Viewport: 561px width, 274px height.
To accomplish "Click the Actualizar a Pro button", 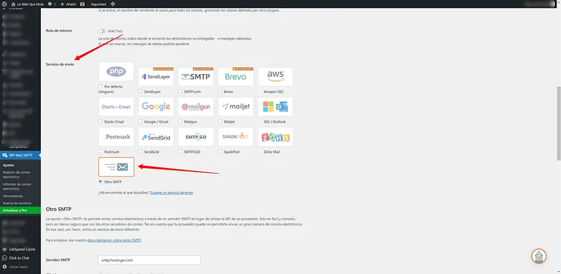I will tap(15, 210).
